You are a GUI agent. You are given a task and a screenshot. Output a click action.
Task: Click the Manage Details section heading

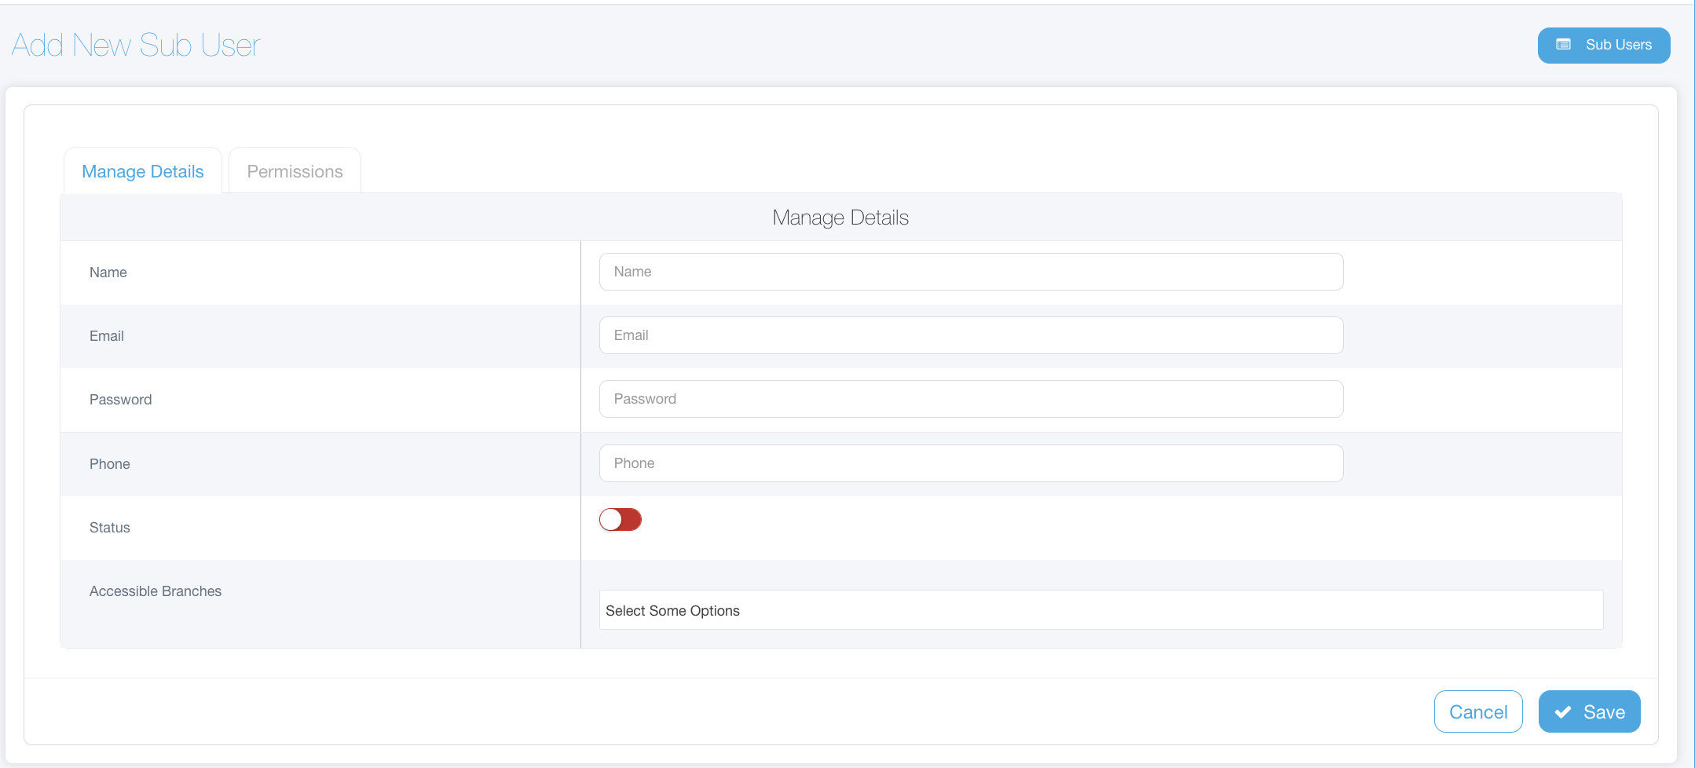840,218
